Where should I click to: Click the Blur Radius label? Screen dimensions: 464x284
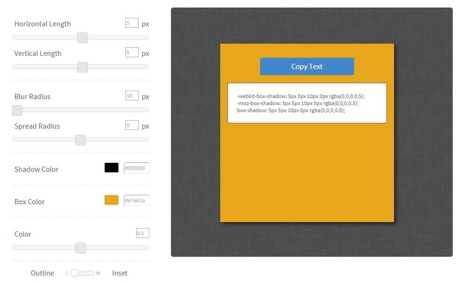tap(32, 96)
